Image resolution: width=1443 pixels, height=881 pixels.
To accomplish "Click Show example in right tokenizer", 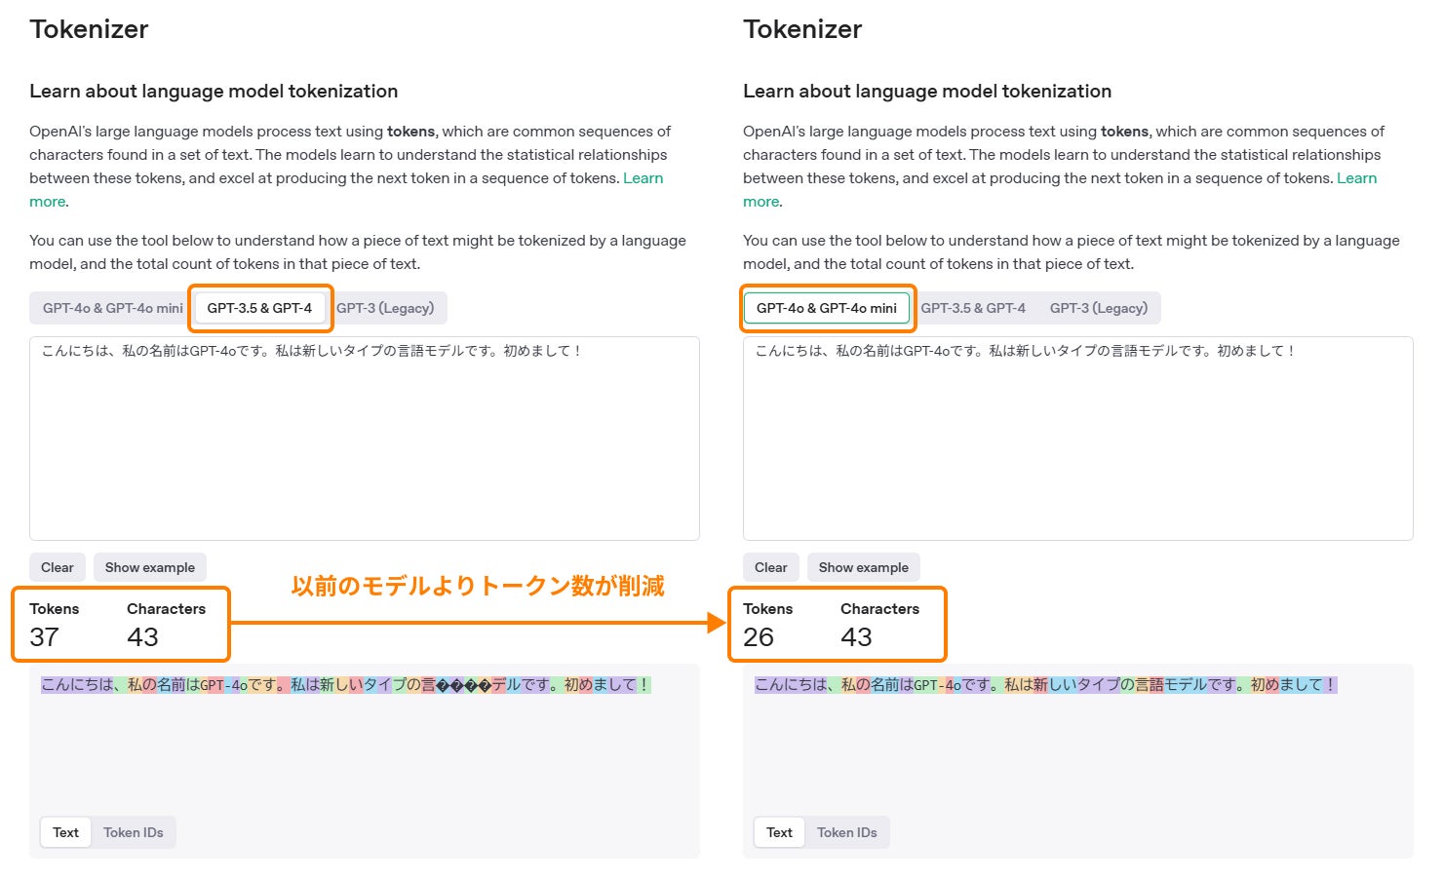I will click(864, 567).
